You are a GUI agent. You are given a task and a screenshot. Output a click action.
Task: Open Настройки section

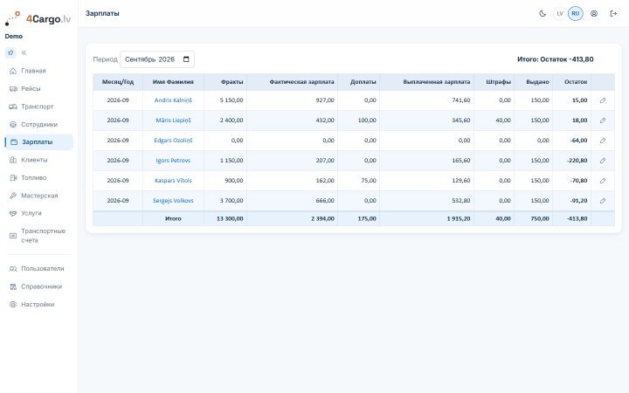[39, 305]
